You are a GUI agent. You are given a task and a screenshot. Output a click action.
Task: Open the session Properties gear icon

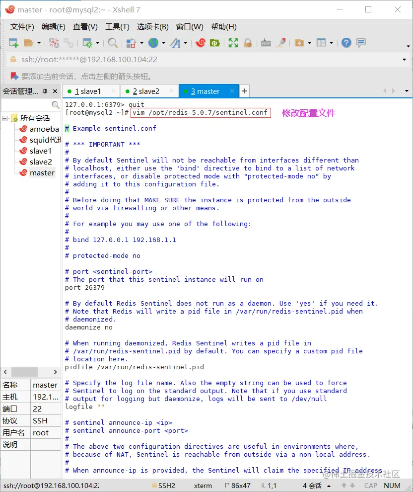87,43
